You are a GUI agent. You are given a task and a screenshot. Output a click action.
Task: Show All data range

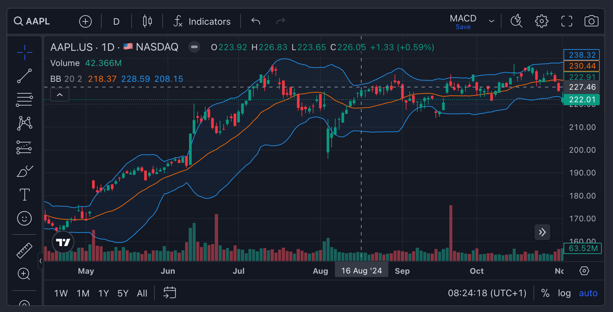(142, 293)
